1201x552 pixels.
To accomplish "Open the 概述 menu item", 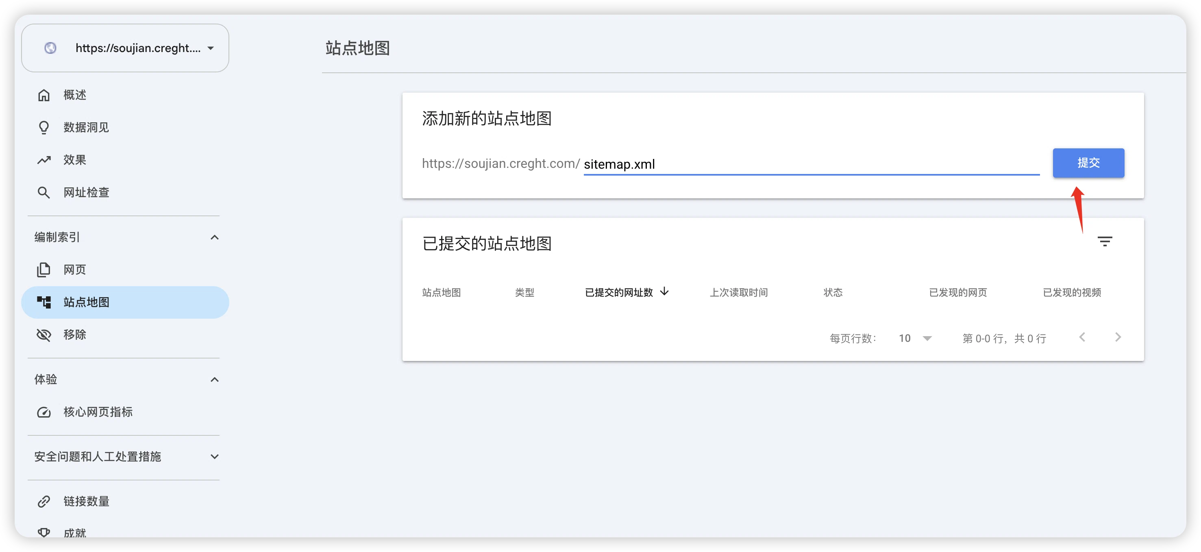I will coord(125,95).
